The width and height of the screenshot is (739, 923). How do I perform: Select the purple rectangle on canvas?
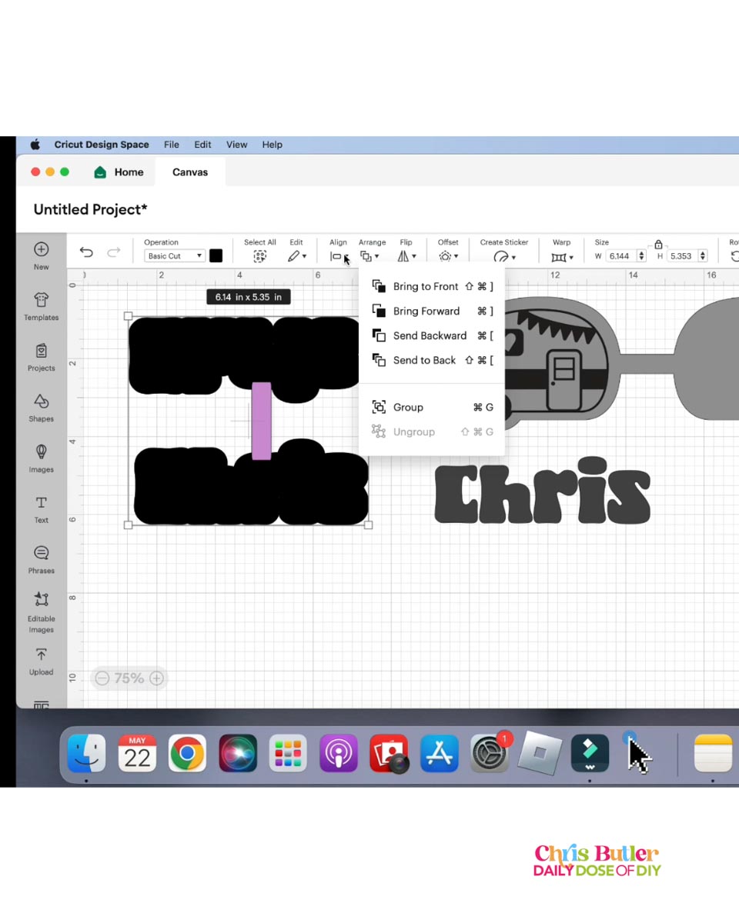[262, 421]
